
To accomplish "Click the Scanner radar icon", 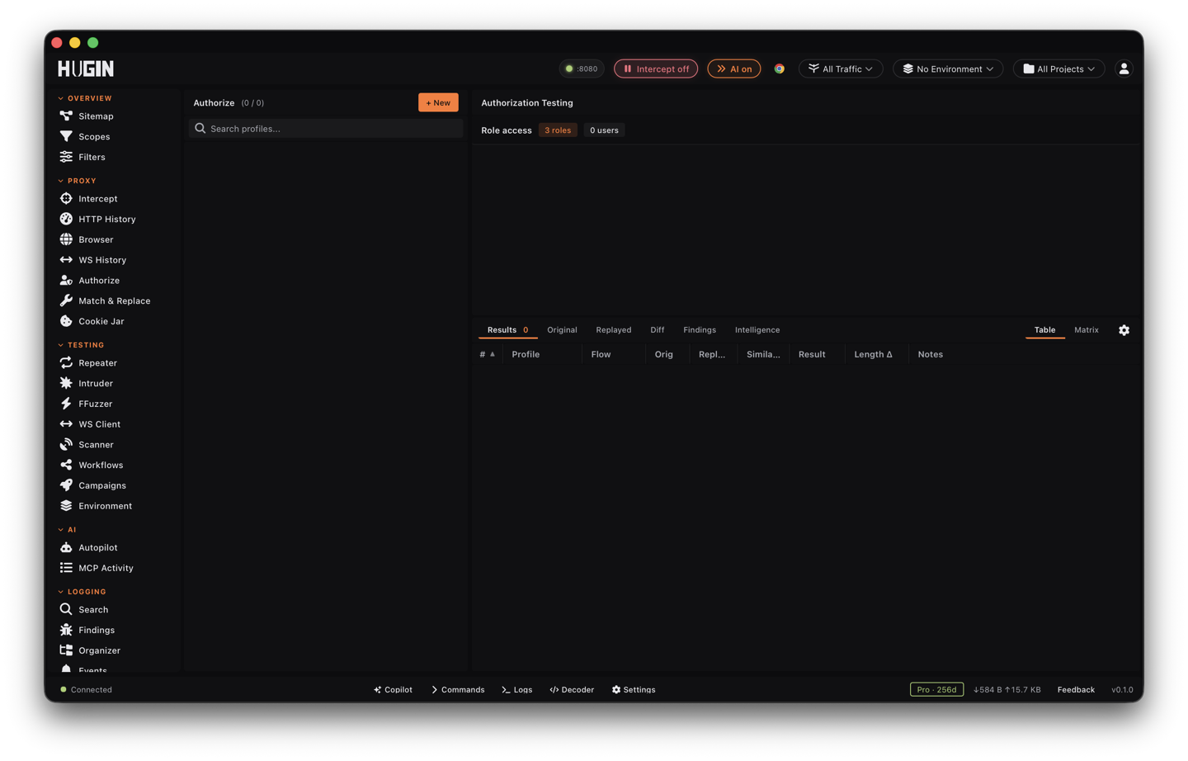I will point(66,444).
